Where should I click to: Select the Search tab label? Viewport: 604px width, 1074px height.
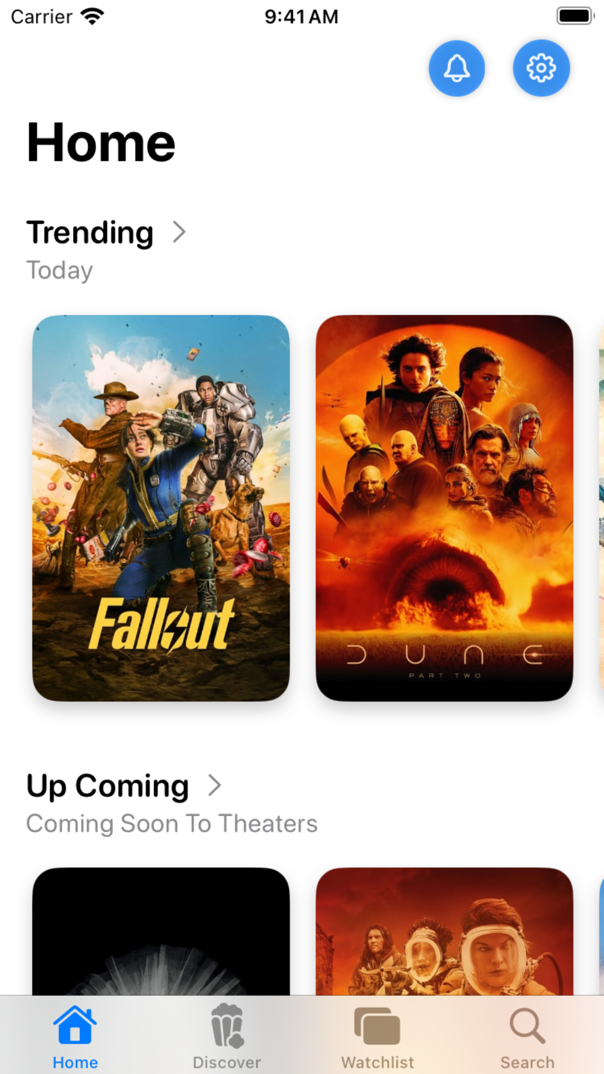click(528, 1062)
